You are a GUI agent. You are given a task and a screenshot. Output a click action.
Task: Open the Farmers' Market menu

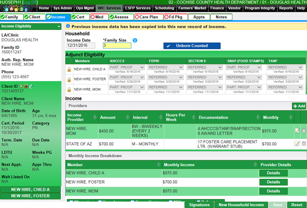tap(192, 8)
